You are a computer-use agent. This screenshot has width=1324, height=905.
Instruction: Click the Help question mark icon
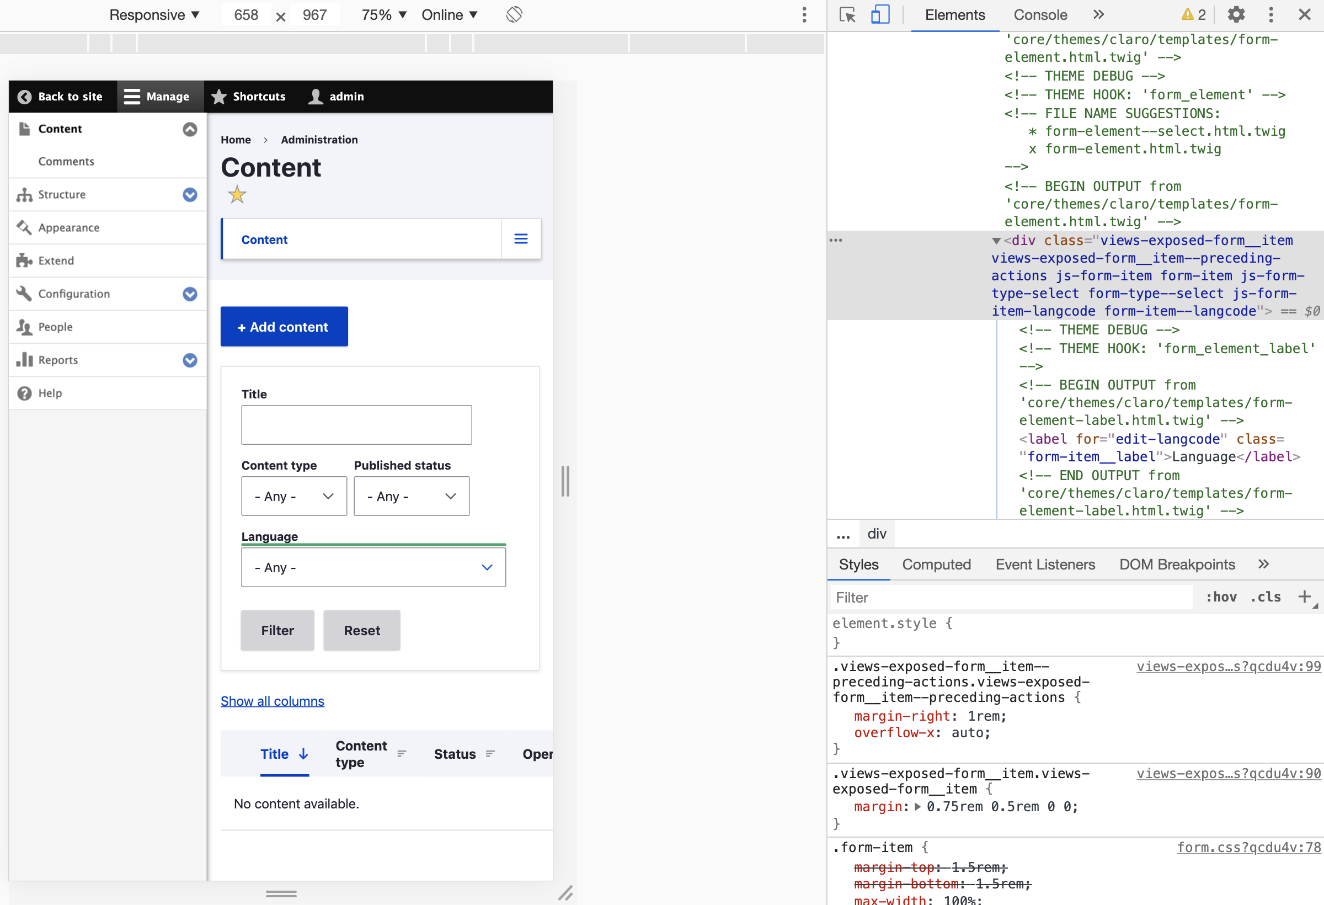click(24, 393)
